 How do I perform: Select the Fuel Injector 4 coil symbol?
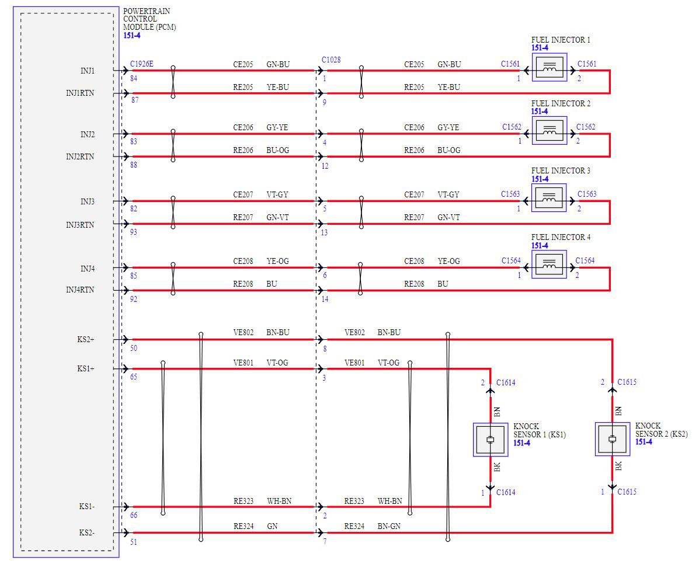pos(549,264)
